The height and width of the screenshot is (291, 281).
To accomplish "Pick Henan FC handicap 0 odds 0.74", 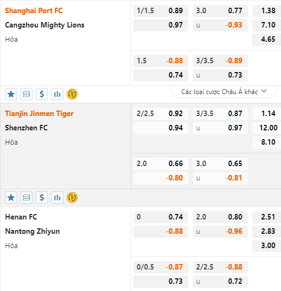I will point(161,217).
